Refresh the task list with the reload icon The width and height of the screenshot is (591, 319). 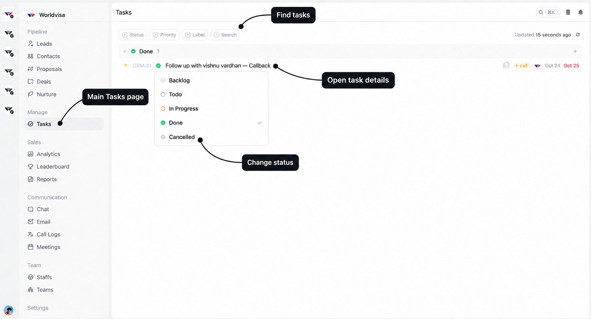(x=578, y=35)
